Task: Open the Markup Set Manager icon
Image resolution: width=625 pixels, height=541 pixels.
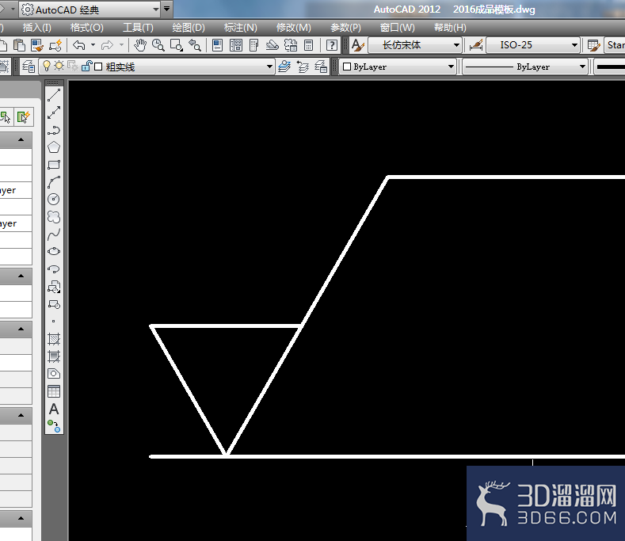Action: [x=291, y=45]
